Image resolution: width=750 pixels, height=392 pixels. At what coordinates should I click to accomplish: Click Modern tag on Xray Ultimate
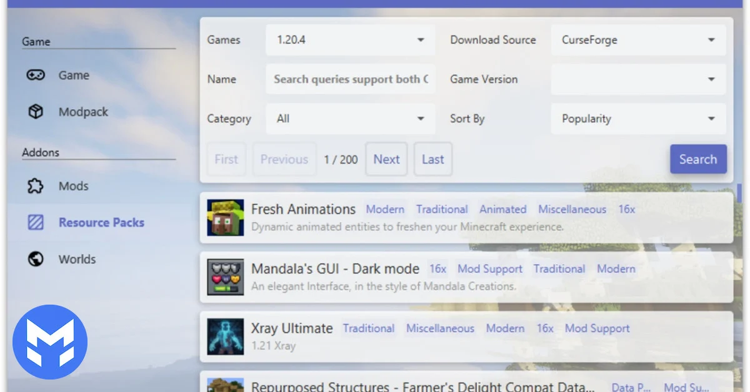coord(505,328)
